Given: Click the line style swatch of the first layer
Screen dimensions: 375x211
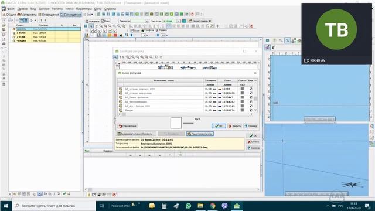Looking at the screenshot, I should click(242, 89).
